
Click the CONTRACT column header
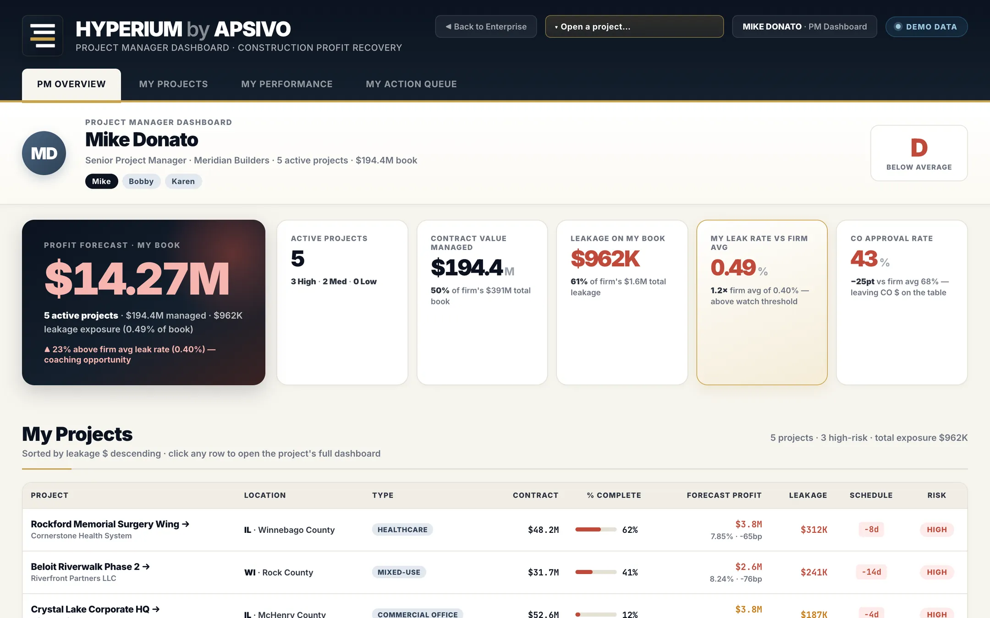point(535,495)
